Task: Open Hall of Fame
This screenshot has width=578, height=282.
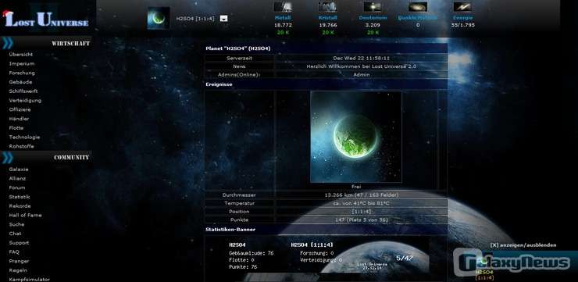Action: (26, 216)
